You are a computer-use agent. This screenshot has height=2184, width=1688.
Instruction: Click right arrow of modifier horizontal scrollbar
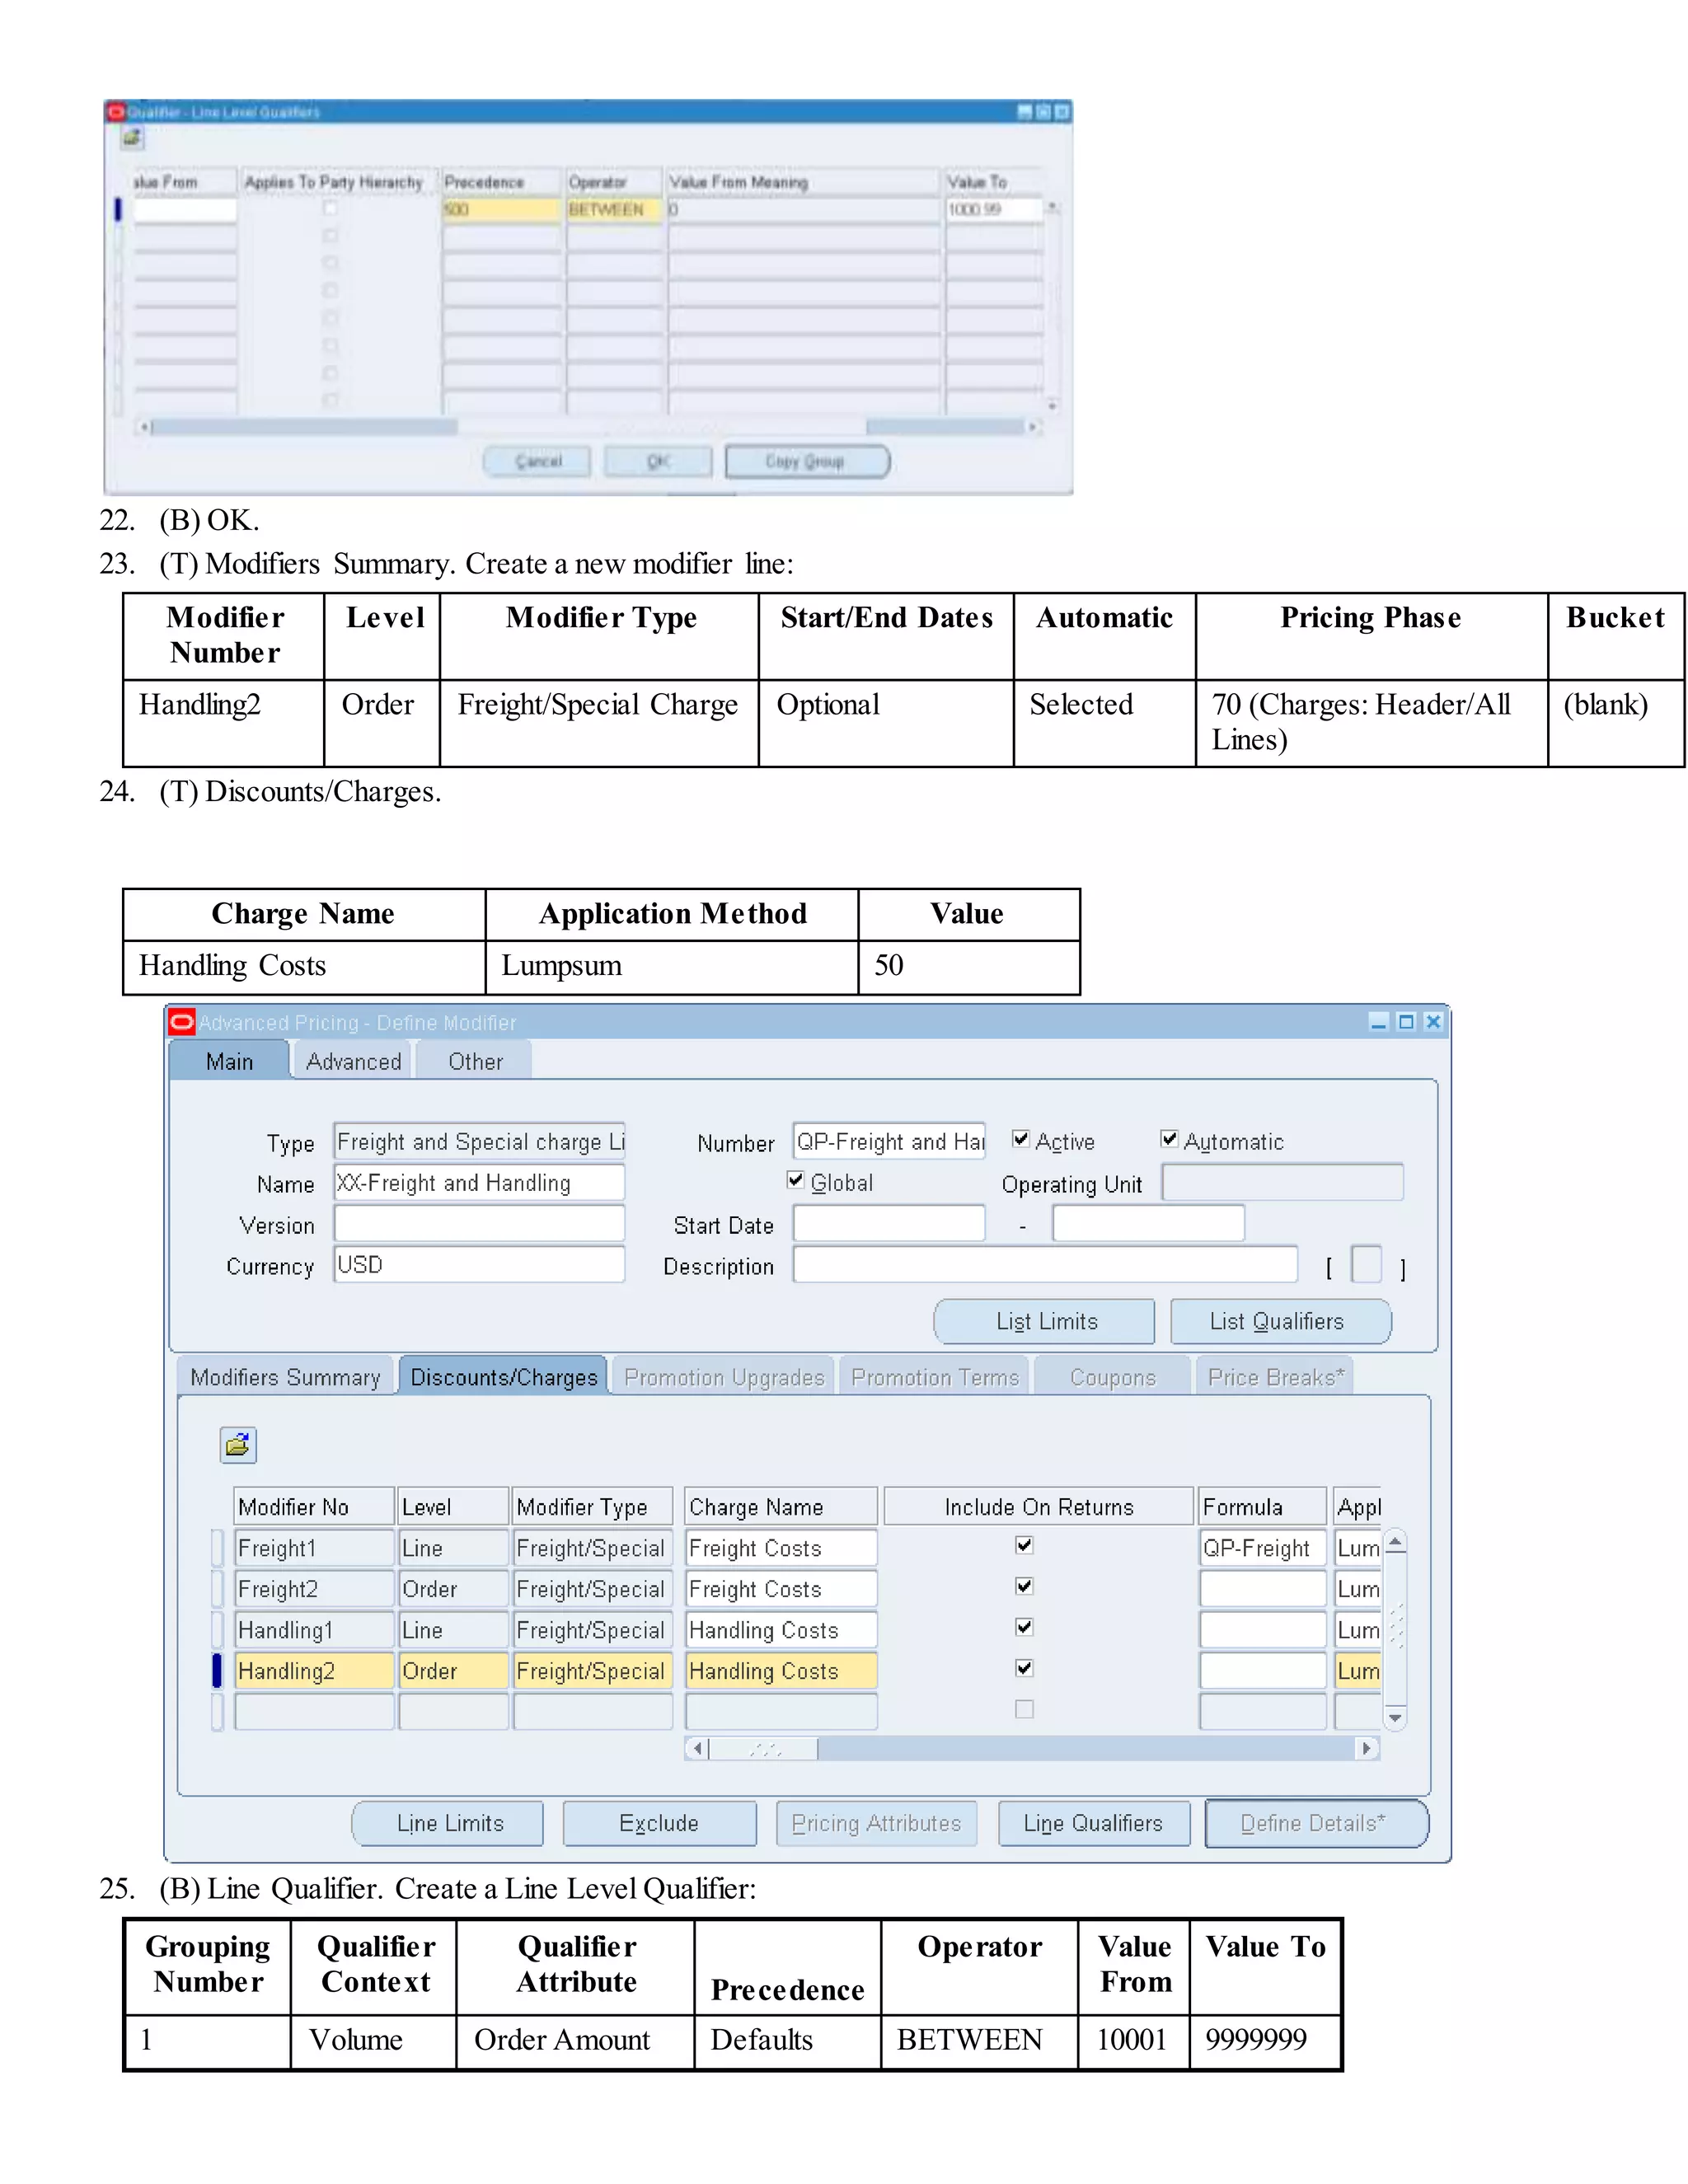click(x=1366, y=1748)
